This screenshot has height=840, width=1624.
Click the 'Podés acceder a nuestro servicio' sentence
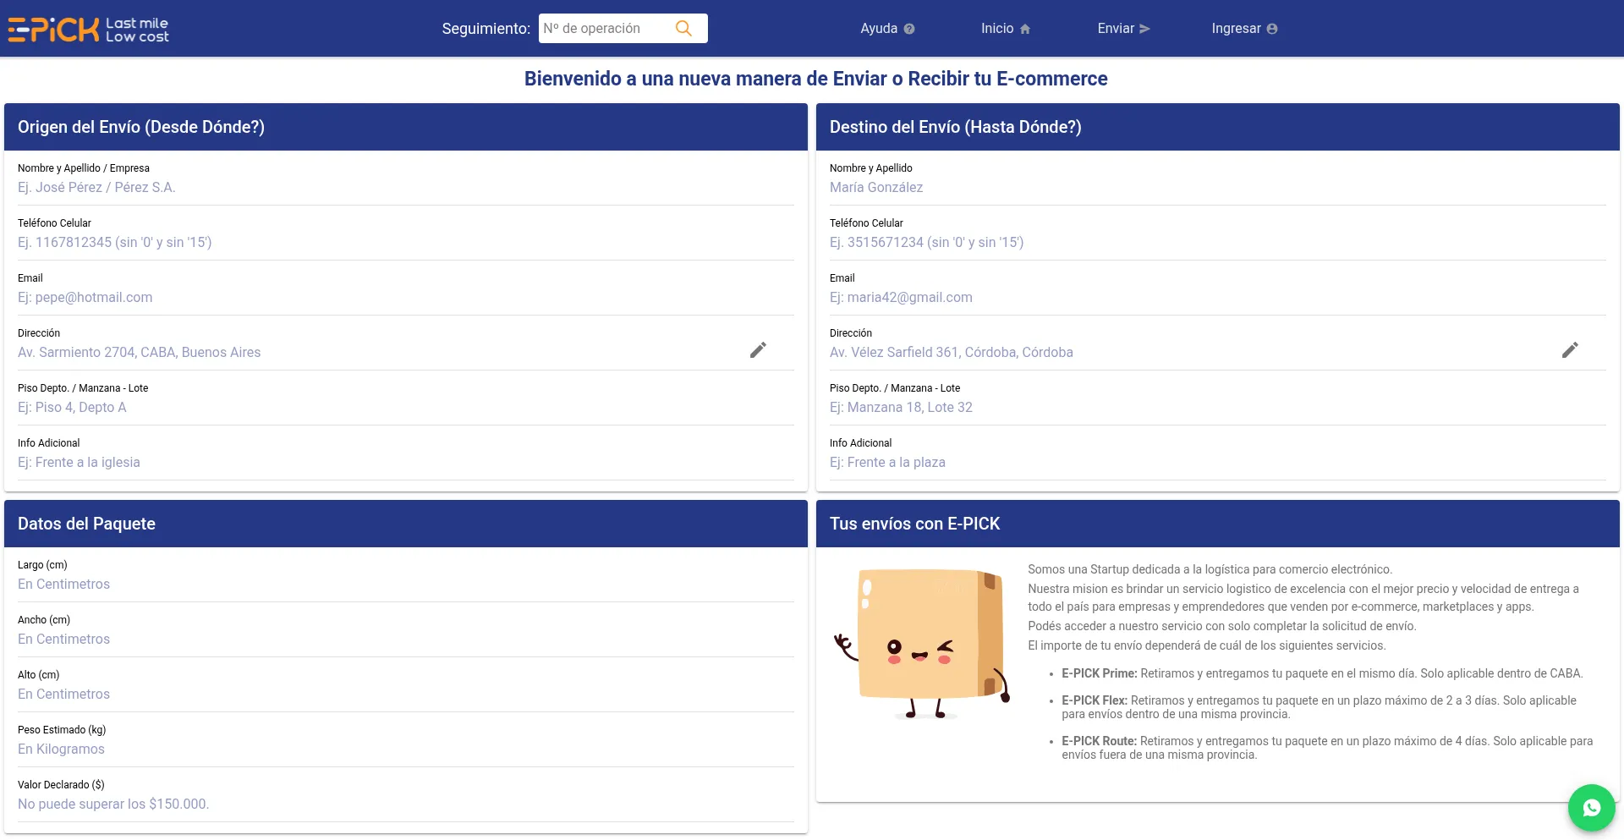click(1222, 626)
